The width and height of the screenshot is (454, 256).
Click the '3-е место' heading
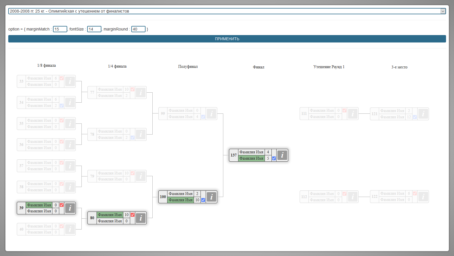point(399,67)
